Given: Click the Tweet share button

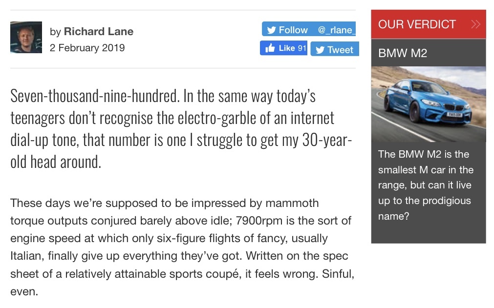Looking at the screenshot, I should [x=335, y=49].
